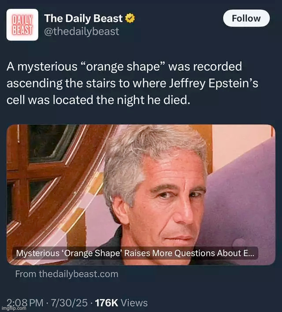Click the words 'Jeffrey Epstein's' in the tweet

(214, 83)
